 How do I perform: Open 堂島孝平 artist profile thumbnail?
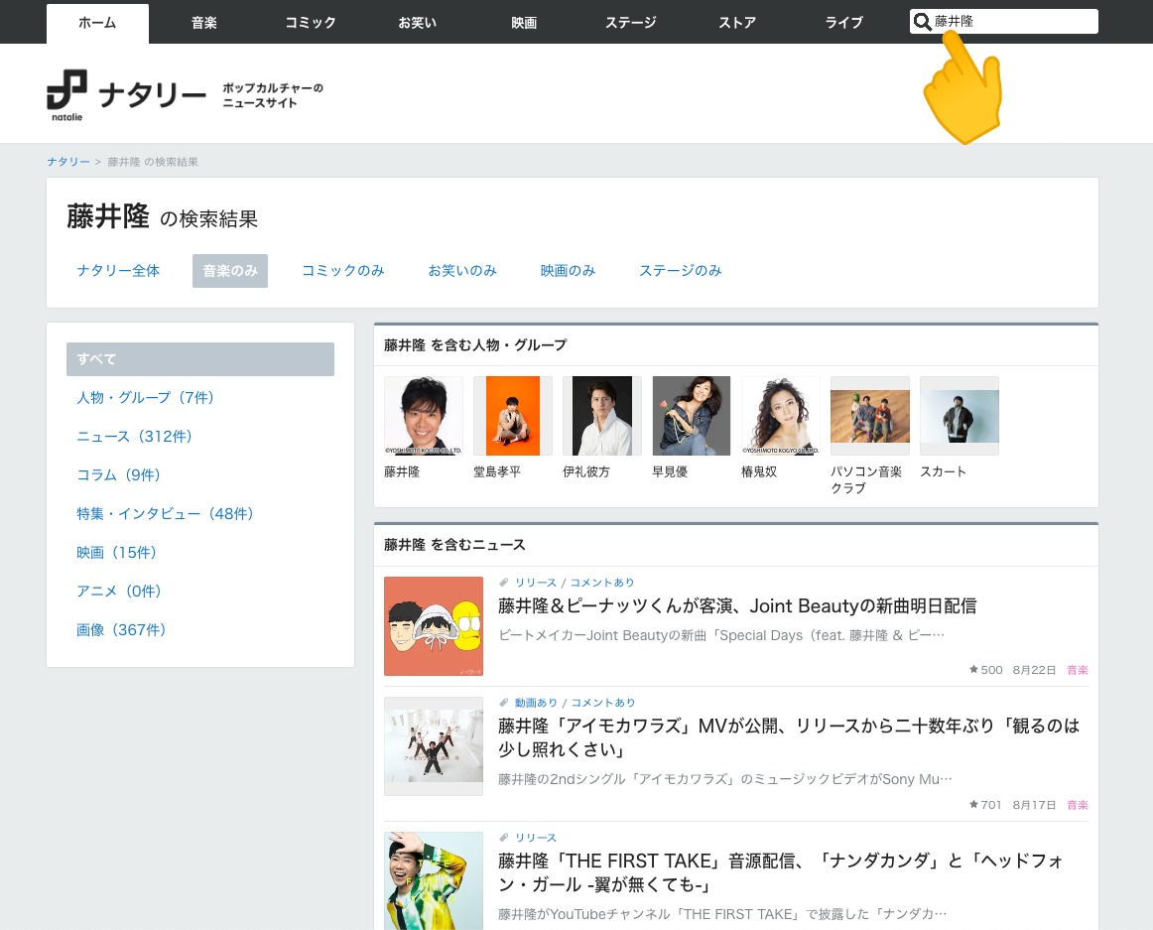pyautogui.click(x=512, y=416)
